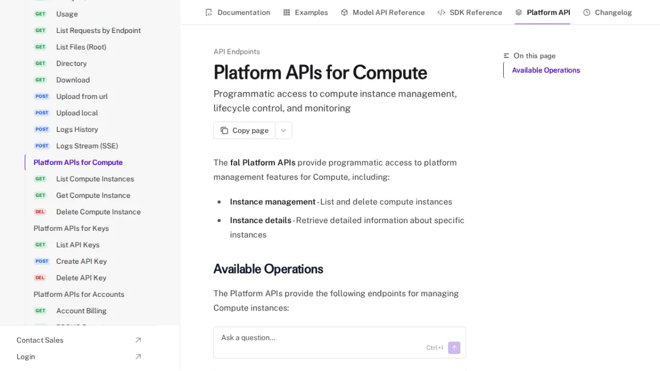The image size is (660, 371).
Task: Jump to Available Operations in On this page
Action: tap(546, 70)
